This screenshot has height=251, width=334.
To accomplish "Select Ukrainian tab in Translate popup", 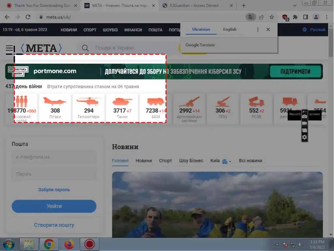I will [x=201, y=29].
